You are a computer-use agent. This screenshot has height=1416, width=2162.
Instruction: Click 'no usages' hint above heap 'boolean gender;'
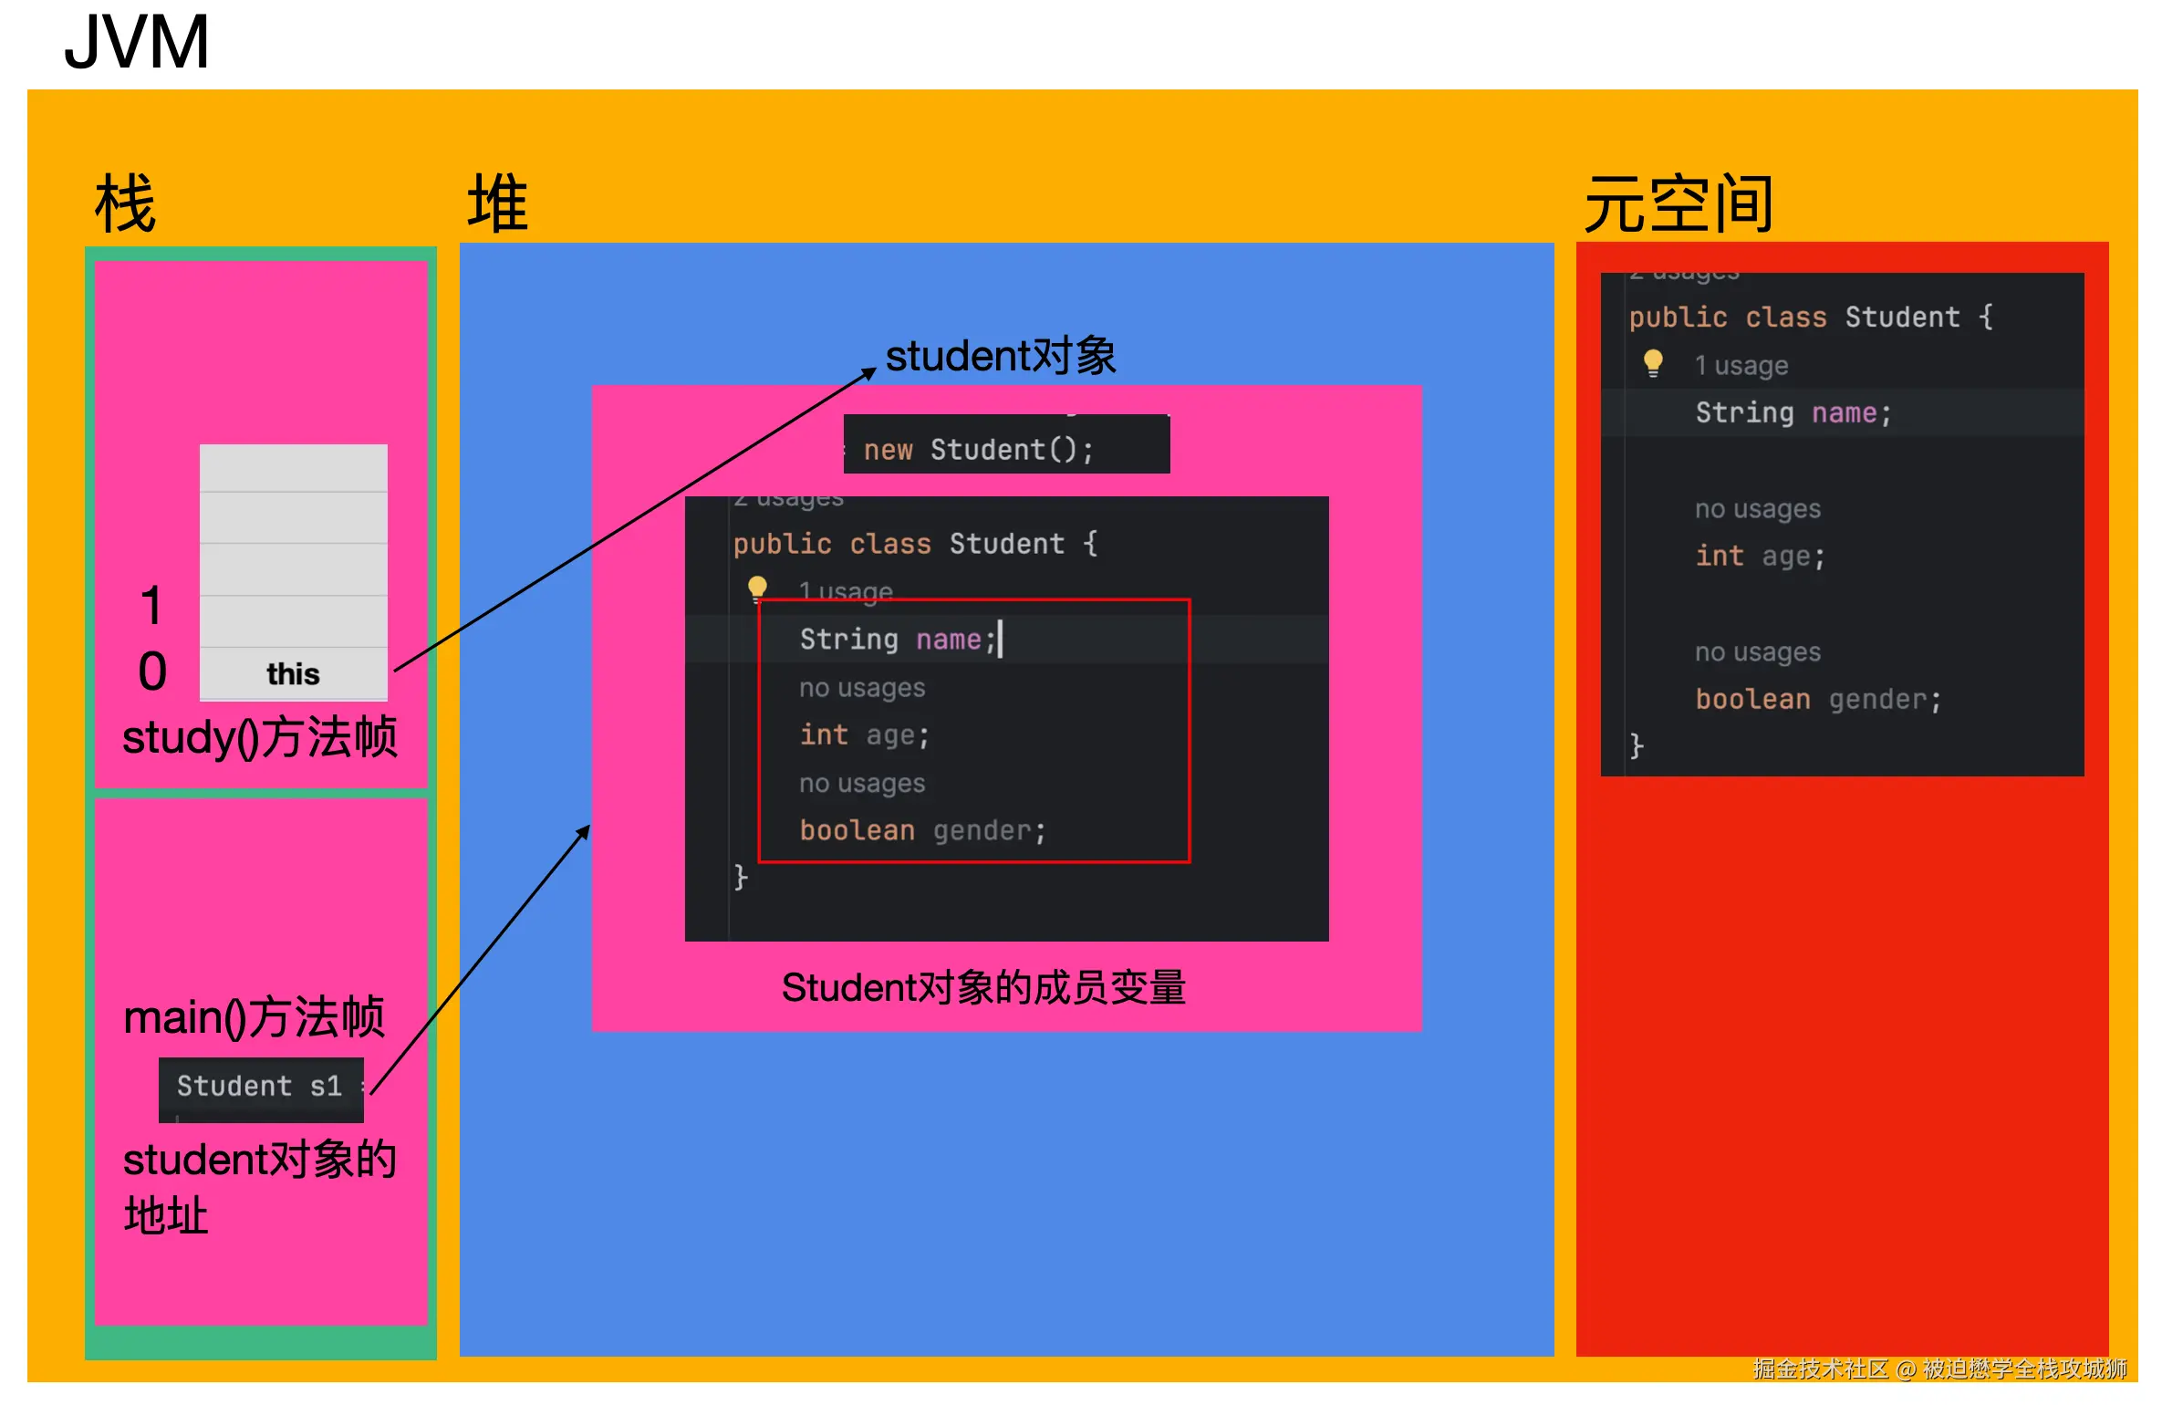862,783
